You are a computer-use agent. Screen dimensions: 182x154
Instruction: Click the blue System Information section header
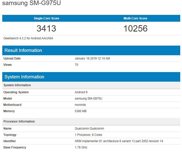pyautogui.click(x=91, y=77)
